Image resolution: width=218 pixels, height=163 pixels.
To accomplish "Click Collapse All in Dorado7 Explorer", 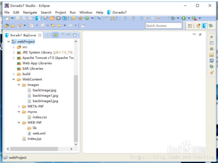I will pyautogui.click(x=49, y=35).
